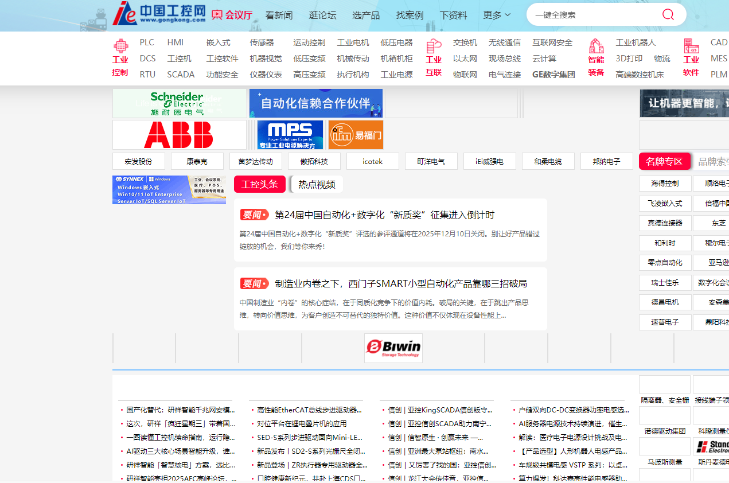Select the 工控头条 tab

tap(260, 184)
